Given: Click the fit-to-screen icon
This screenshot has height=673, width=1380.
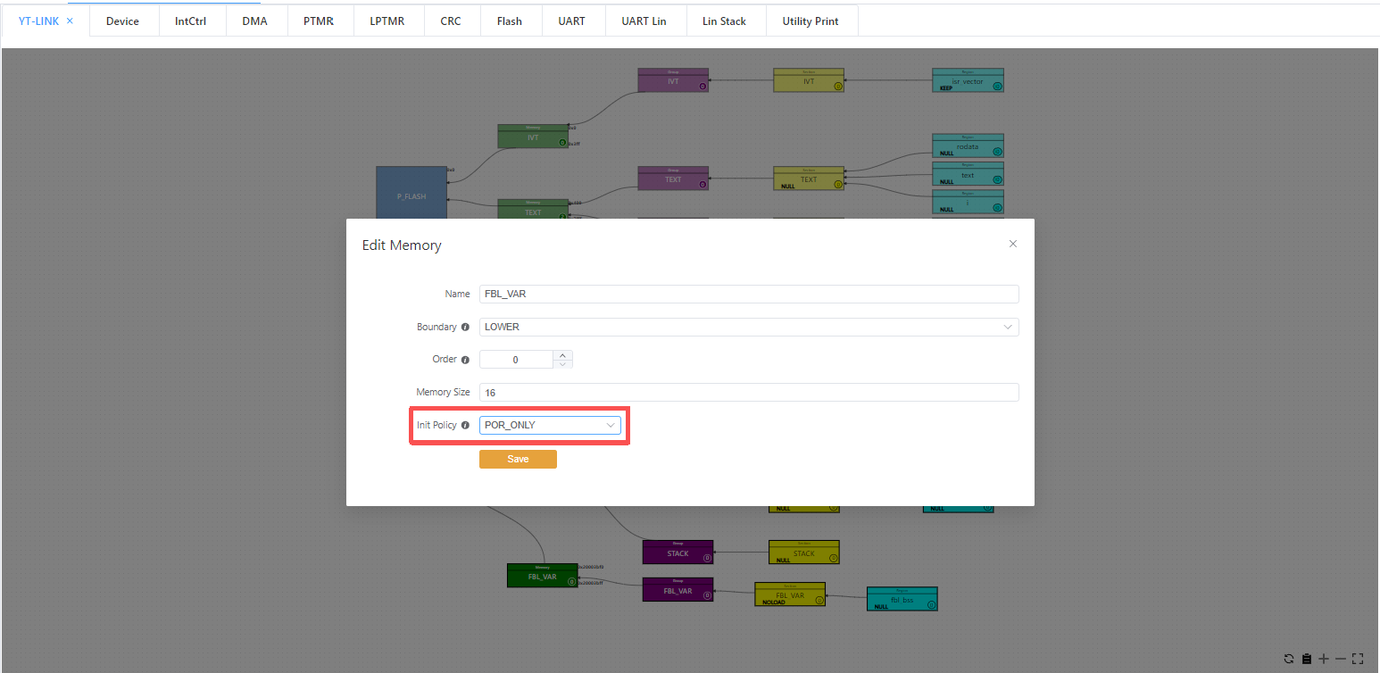Looking at the screenshot, I should click(x=1358, y=659).
